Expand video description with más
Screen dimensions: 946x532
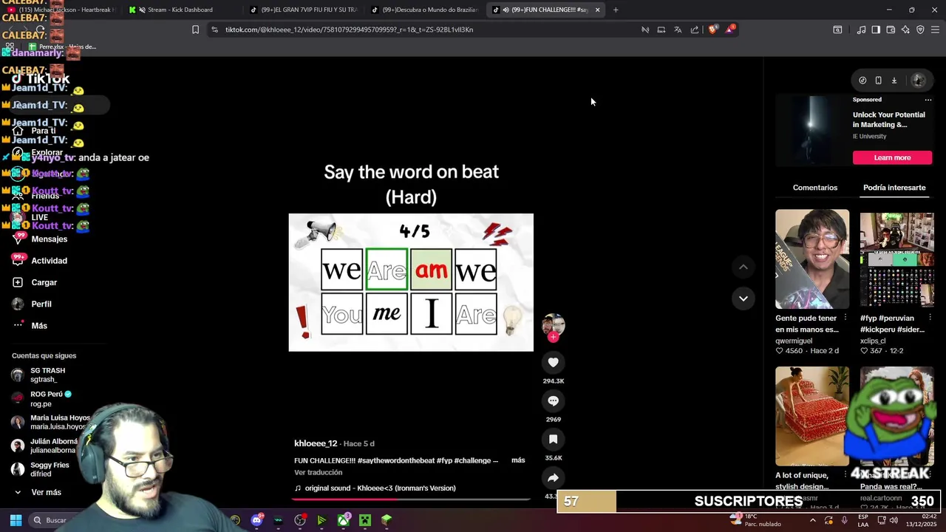pyautogui.click(x=518, y=460)
